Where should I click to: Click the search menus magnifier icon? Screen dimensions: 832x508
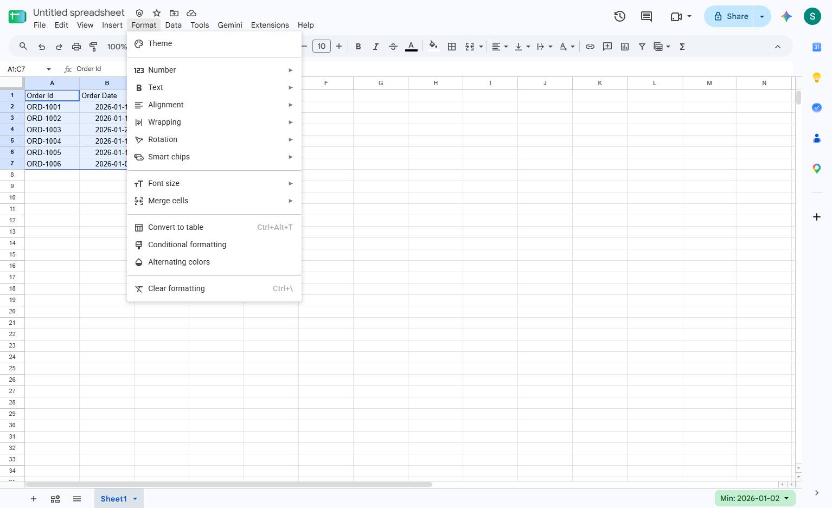tap(23, 47)
